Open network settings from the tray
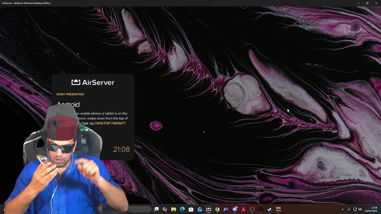The image size is (381, 214). 355,209
